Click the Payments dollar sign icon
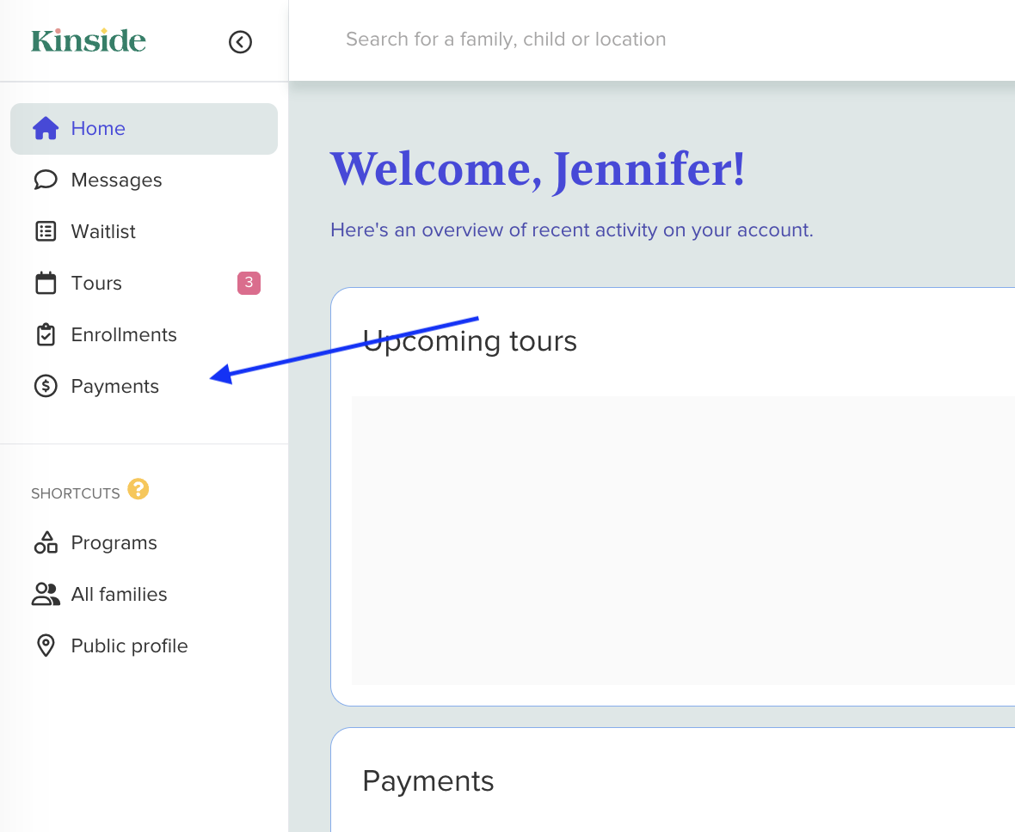This screenshot has height=832, width=1015. (46, 386)
